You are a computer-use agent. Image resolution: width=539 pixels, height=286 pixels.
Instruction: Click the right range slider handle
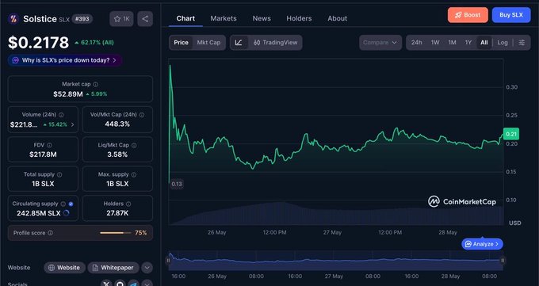[503, 261]
